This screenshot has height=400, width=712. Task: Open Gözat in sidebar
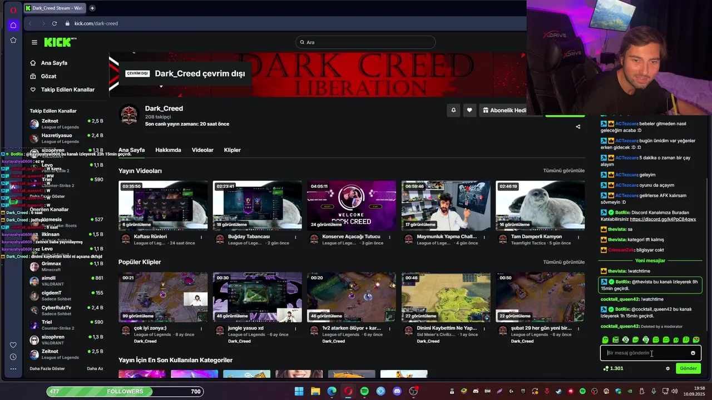pos(48,76)
